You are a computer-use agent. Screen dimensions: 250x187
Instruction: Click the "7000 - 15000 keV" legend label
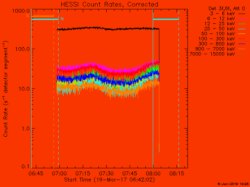coord(212,54)
